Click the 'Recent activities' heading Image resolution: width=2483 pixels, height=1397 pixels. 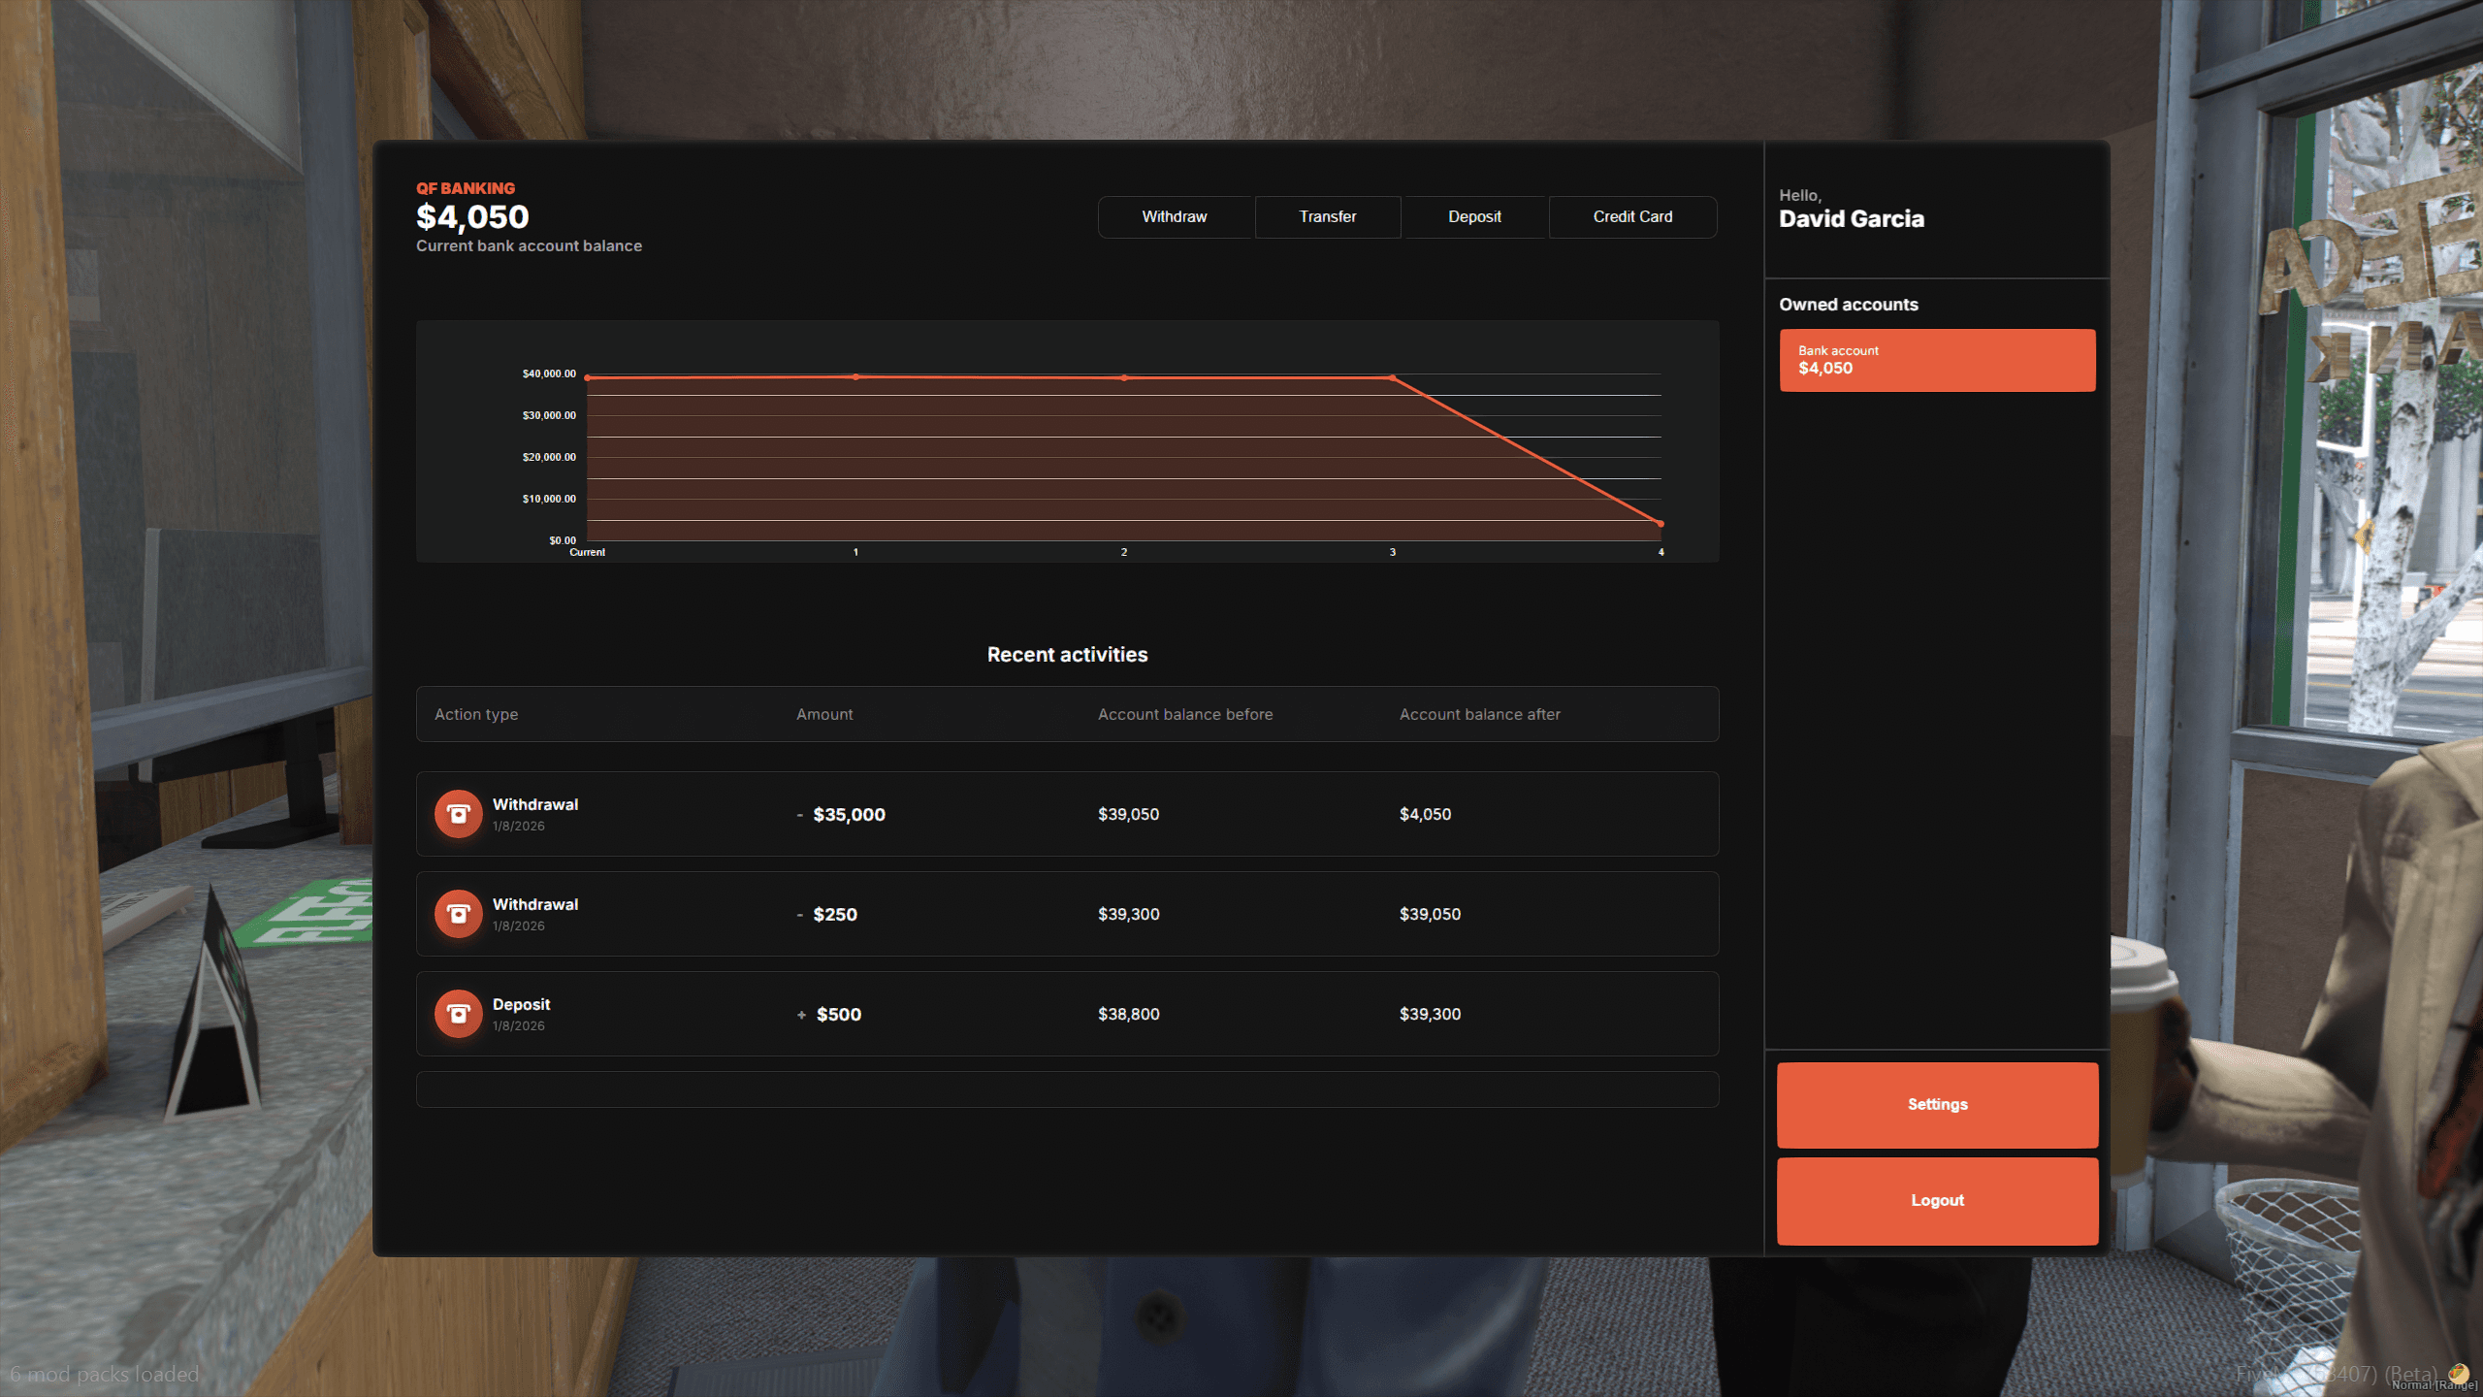tap(1067, 655)
